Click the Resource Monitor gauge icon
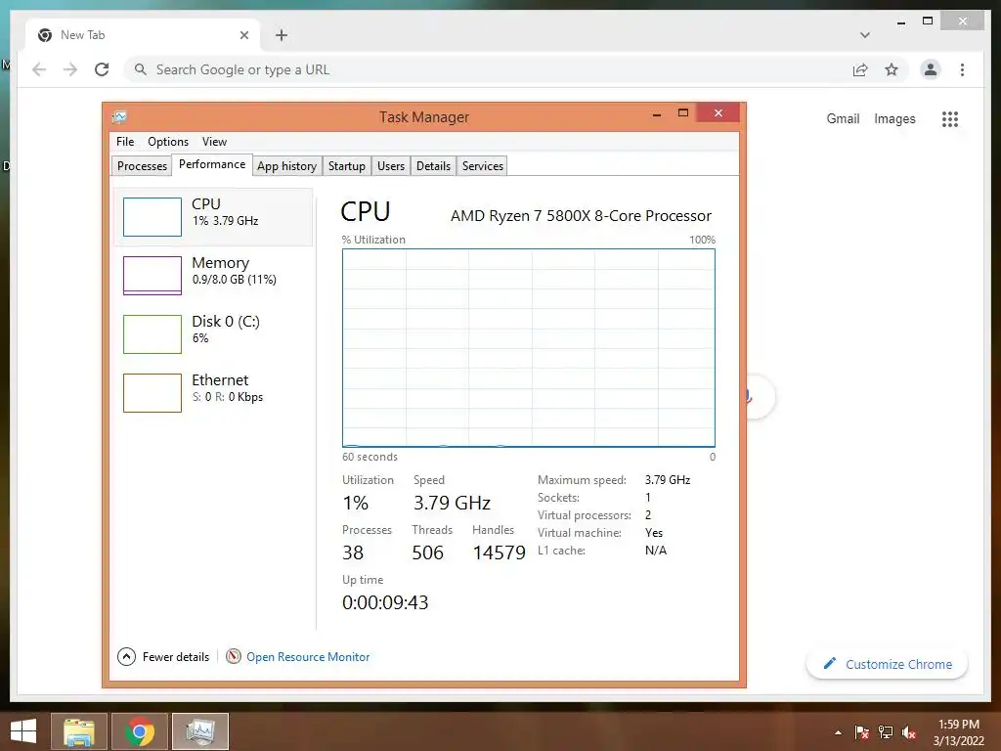1001x751 pixels. 234,656
